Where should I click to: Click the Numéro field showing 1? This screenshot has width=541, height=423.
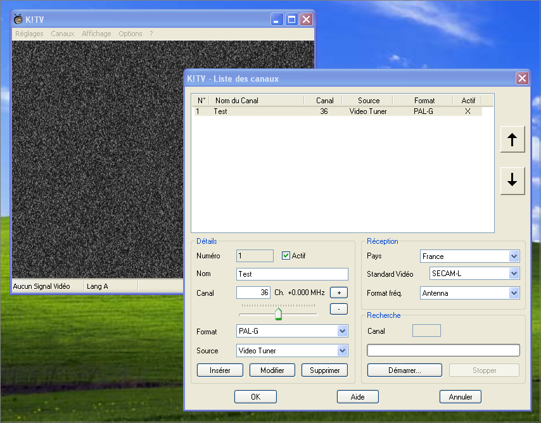tap(255, 256)
